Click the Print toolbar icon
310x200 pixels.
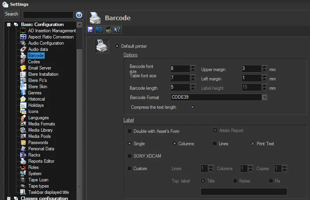pyautogui.click(x=108, y=30)
